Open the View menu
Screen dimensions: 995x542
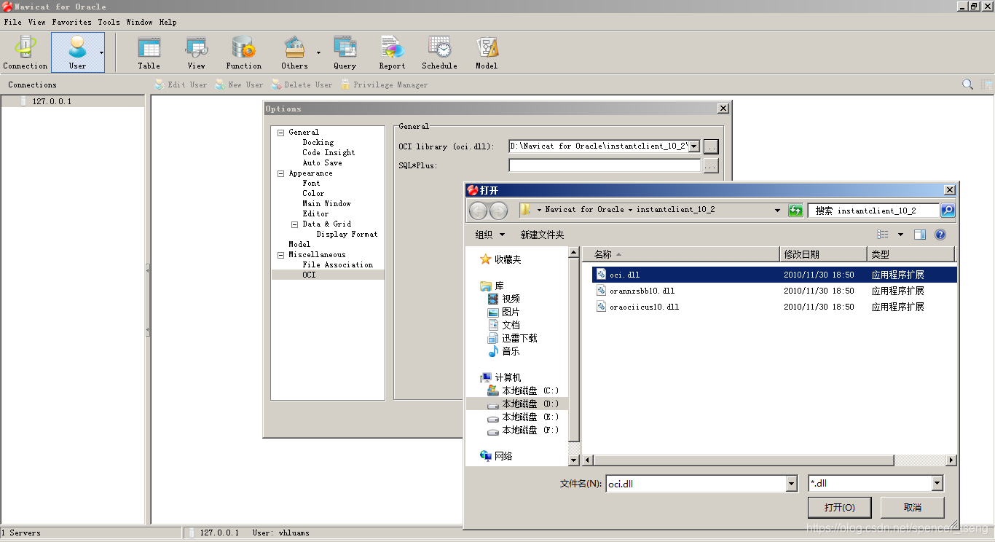(36, 22)
